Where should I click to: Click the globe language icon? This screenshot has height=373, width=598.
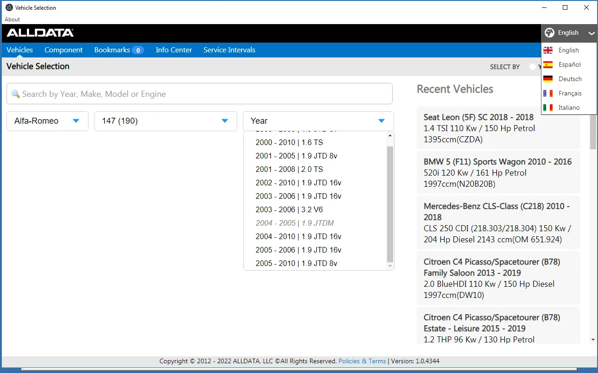(549, 33)
